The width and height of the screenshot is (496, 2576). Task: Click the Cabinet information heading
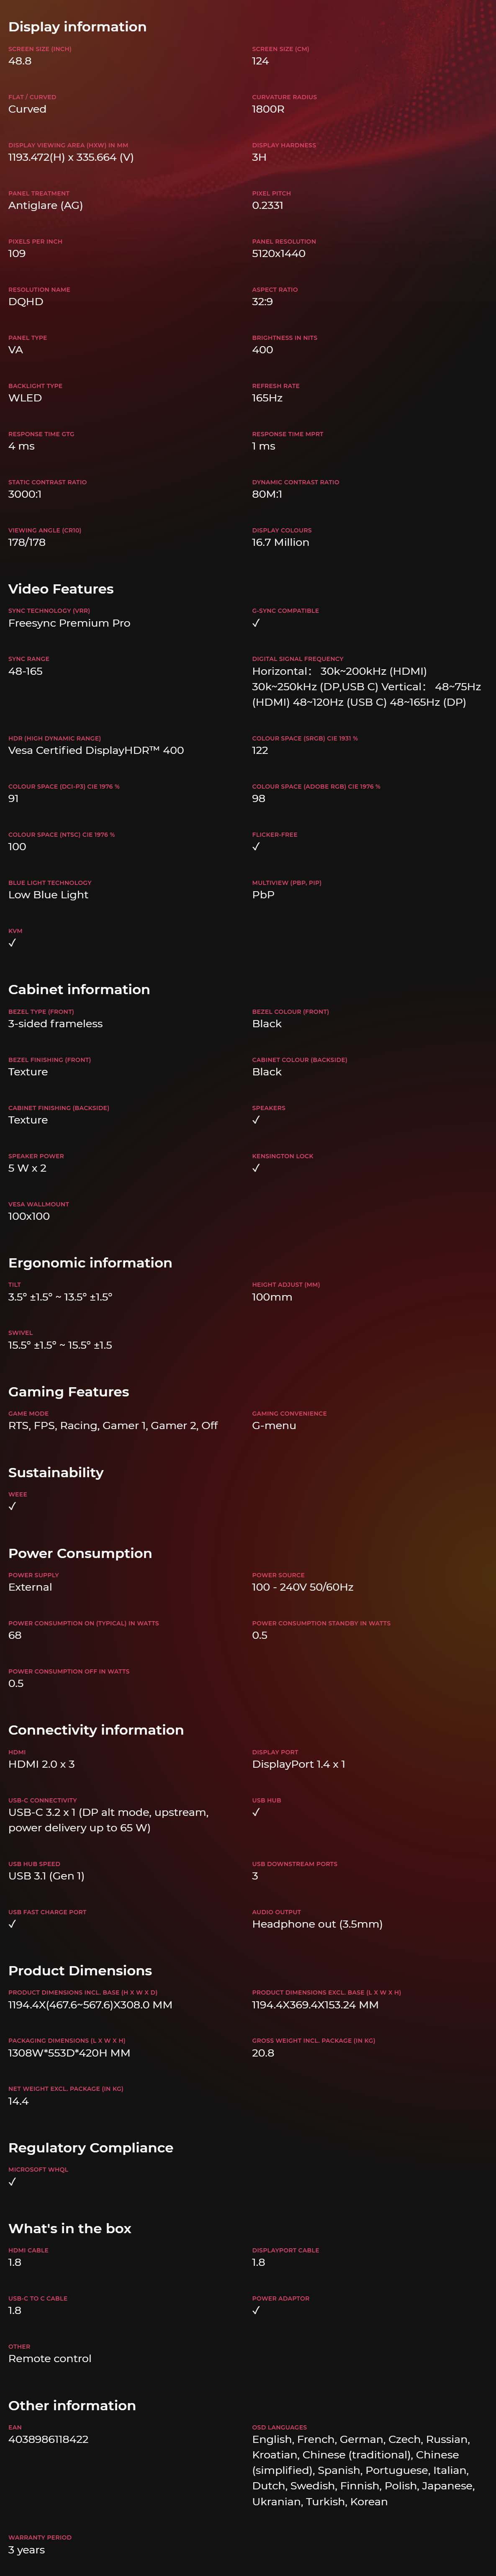point(79,989)
